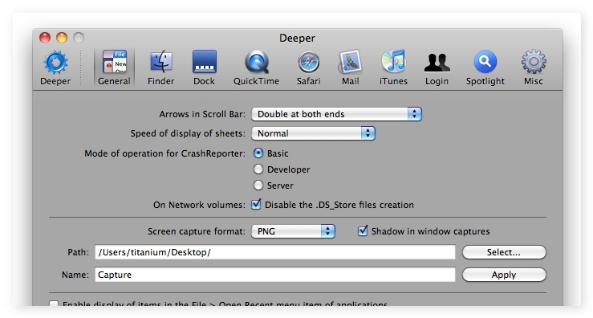Minimize the Deeper window with yellow button
Screen dimensions: 593x318
62,38
